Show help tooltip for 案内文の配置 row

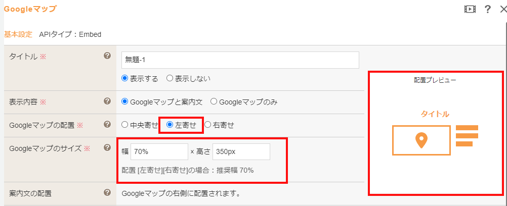tap(107, 193)
